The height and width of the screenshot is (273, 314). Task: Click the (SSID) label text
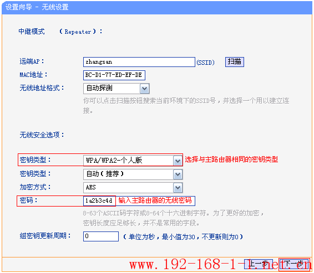click(205, 63)
